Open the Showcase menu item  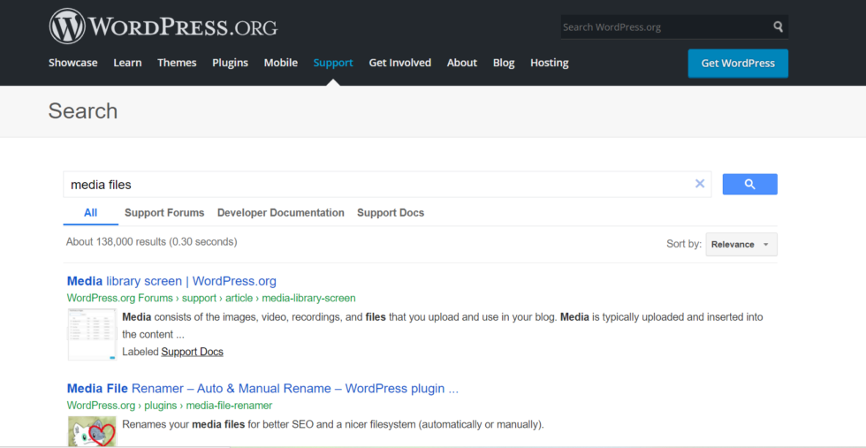click(x=72, y=63)
